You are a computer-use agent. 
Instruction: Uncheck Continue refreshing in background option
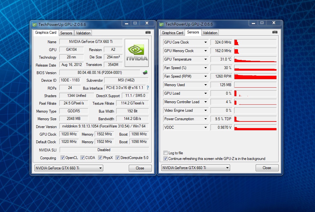coord(165,159)
